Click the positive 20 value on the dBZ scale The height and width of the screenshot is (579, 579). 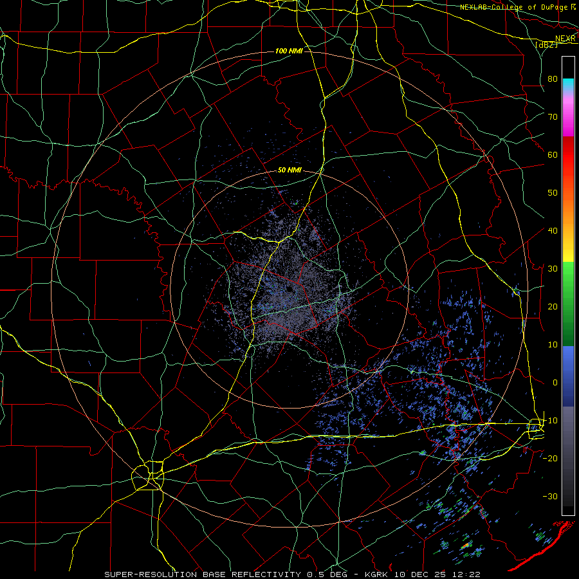[553, 307]
